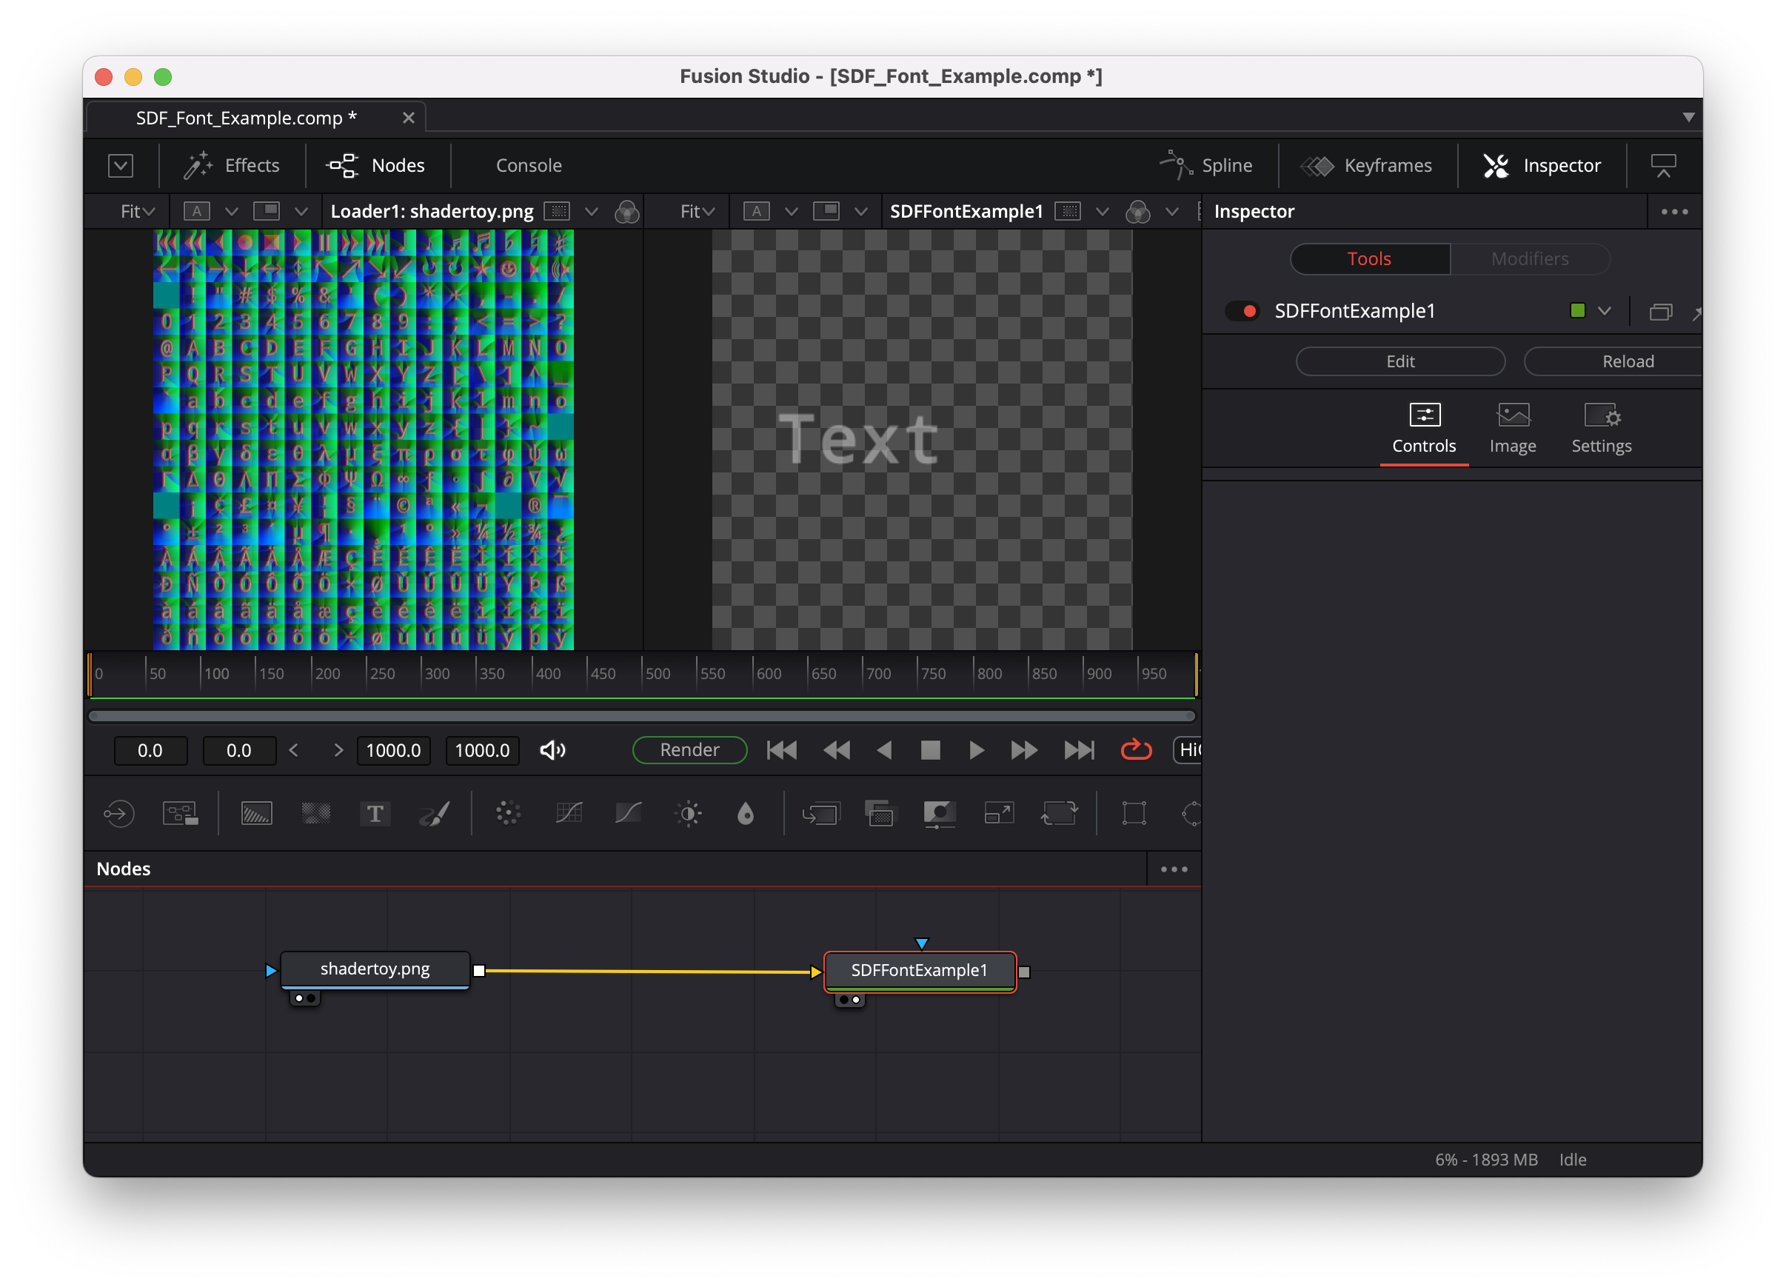Open the Keyframes editor

tap(1366, 165)
